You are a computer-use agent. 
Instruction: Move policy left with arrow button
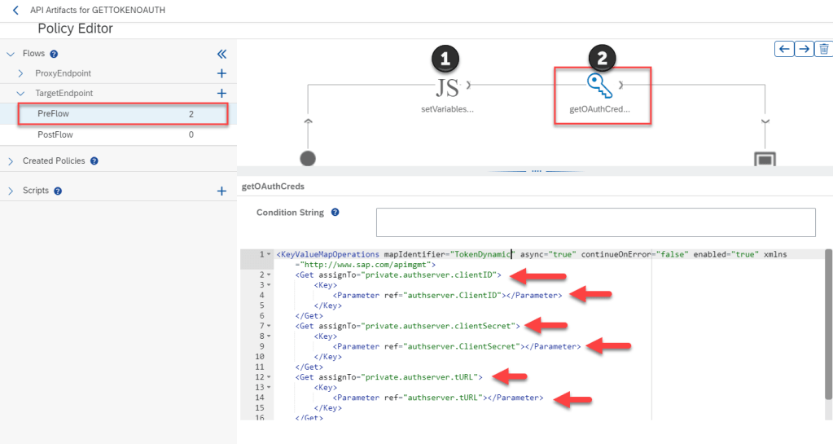784,49
